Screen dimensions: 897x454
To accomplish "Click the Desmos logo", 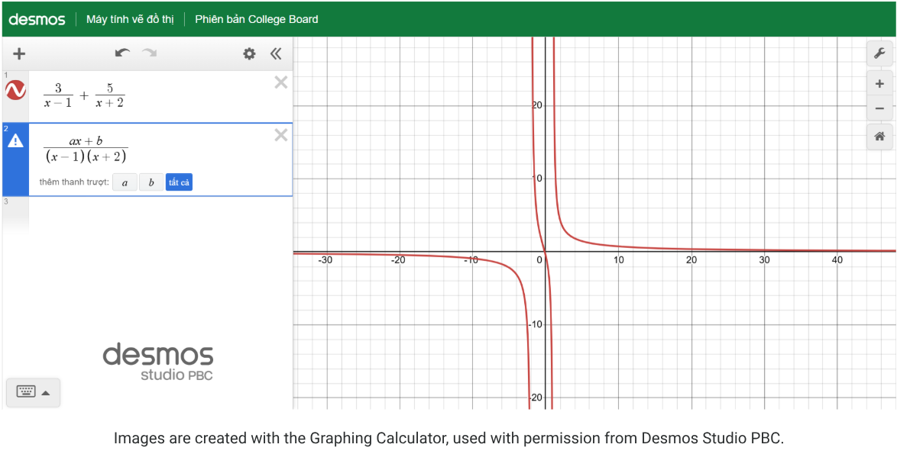I will (37, 19).
